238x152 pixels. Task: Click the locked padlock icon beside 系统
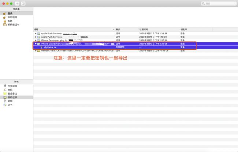click(x=5, y=21)
